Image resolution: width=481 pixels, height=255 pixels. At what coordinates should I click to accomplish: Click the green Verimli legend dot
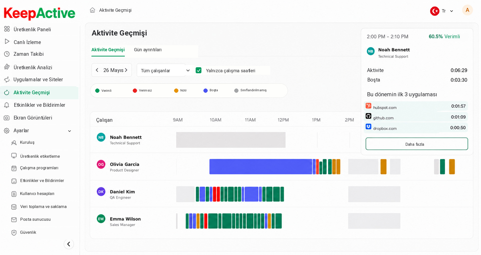[97, 90]
